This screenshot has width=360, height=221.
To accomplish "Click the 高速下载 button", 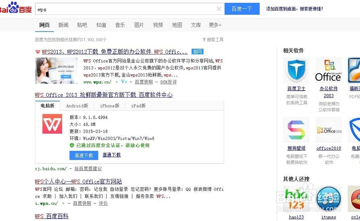I will (84, 155).
